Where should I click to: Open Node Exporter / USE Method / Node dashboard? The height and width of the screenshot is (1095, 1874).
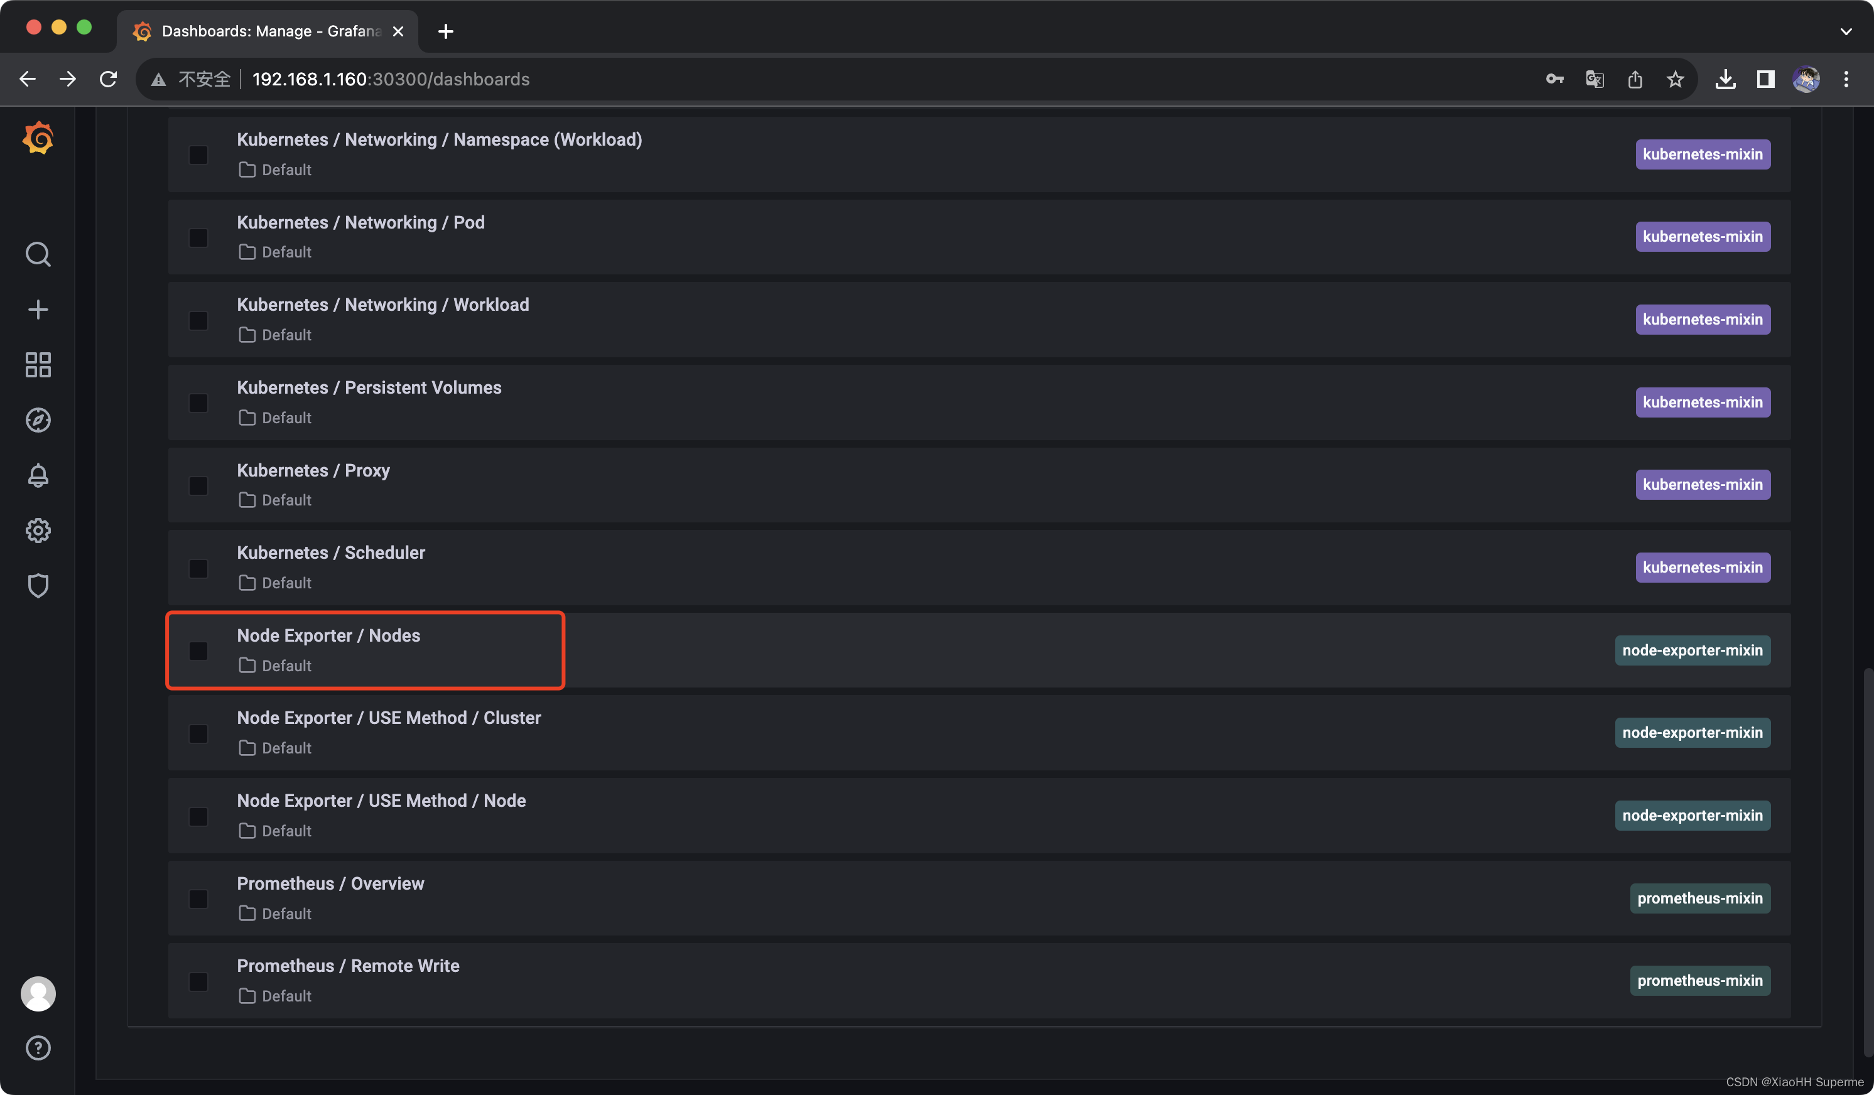(x=381, y=801)
